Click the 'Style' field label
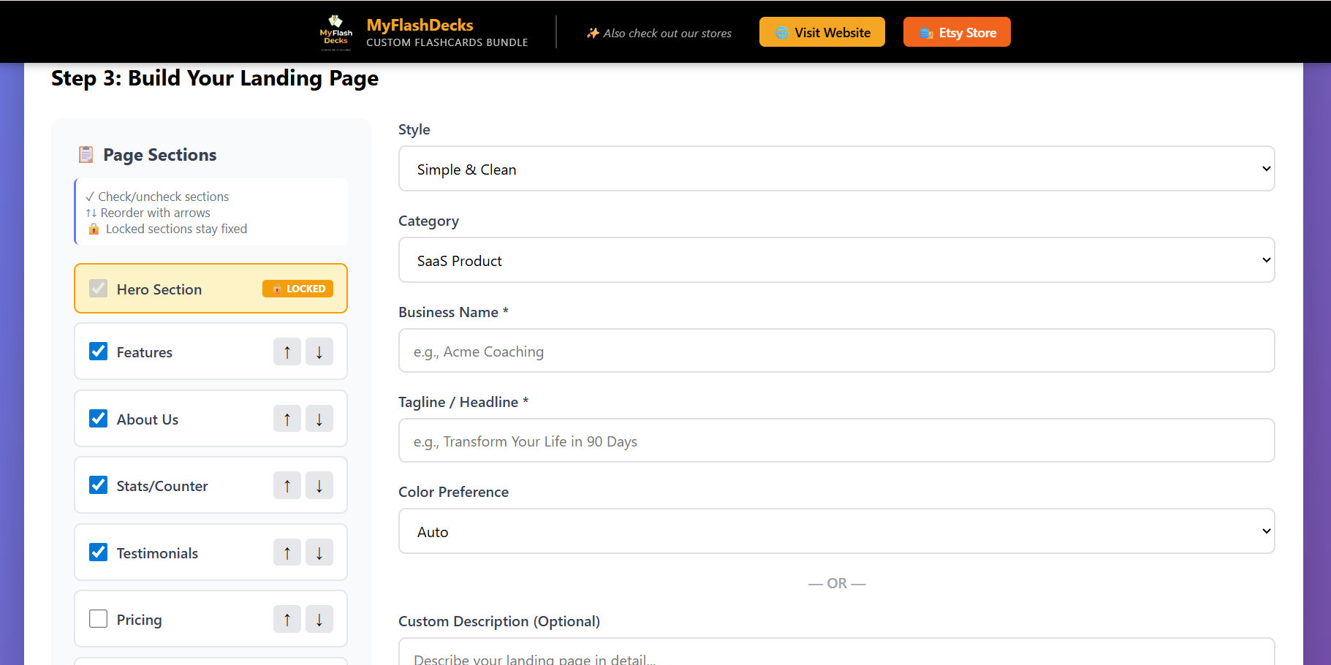1331x665 pixels. coord(414,129)
